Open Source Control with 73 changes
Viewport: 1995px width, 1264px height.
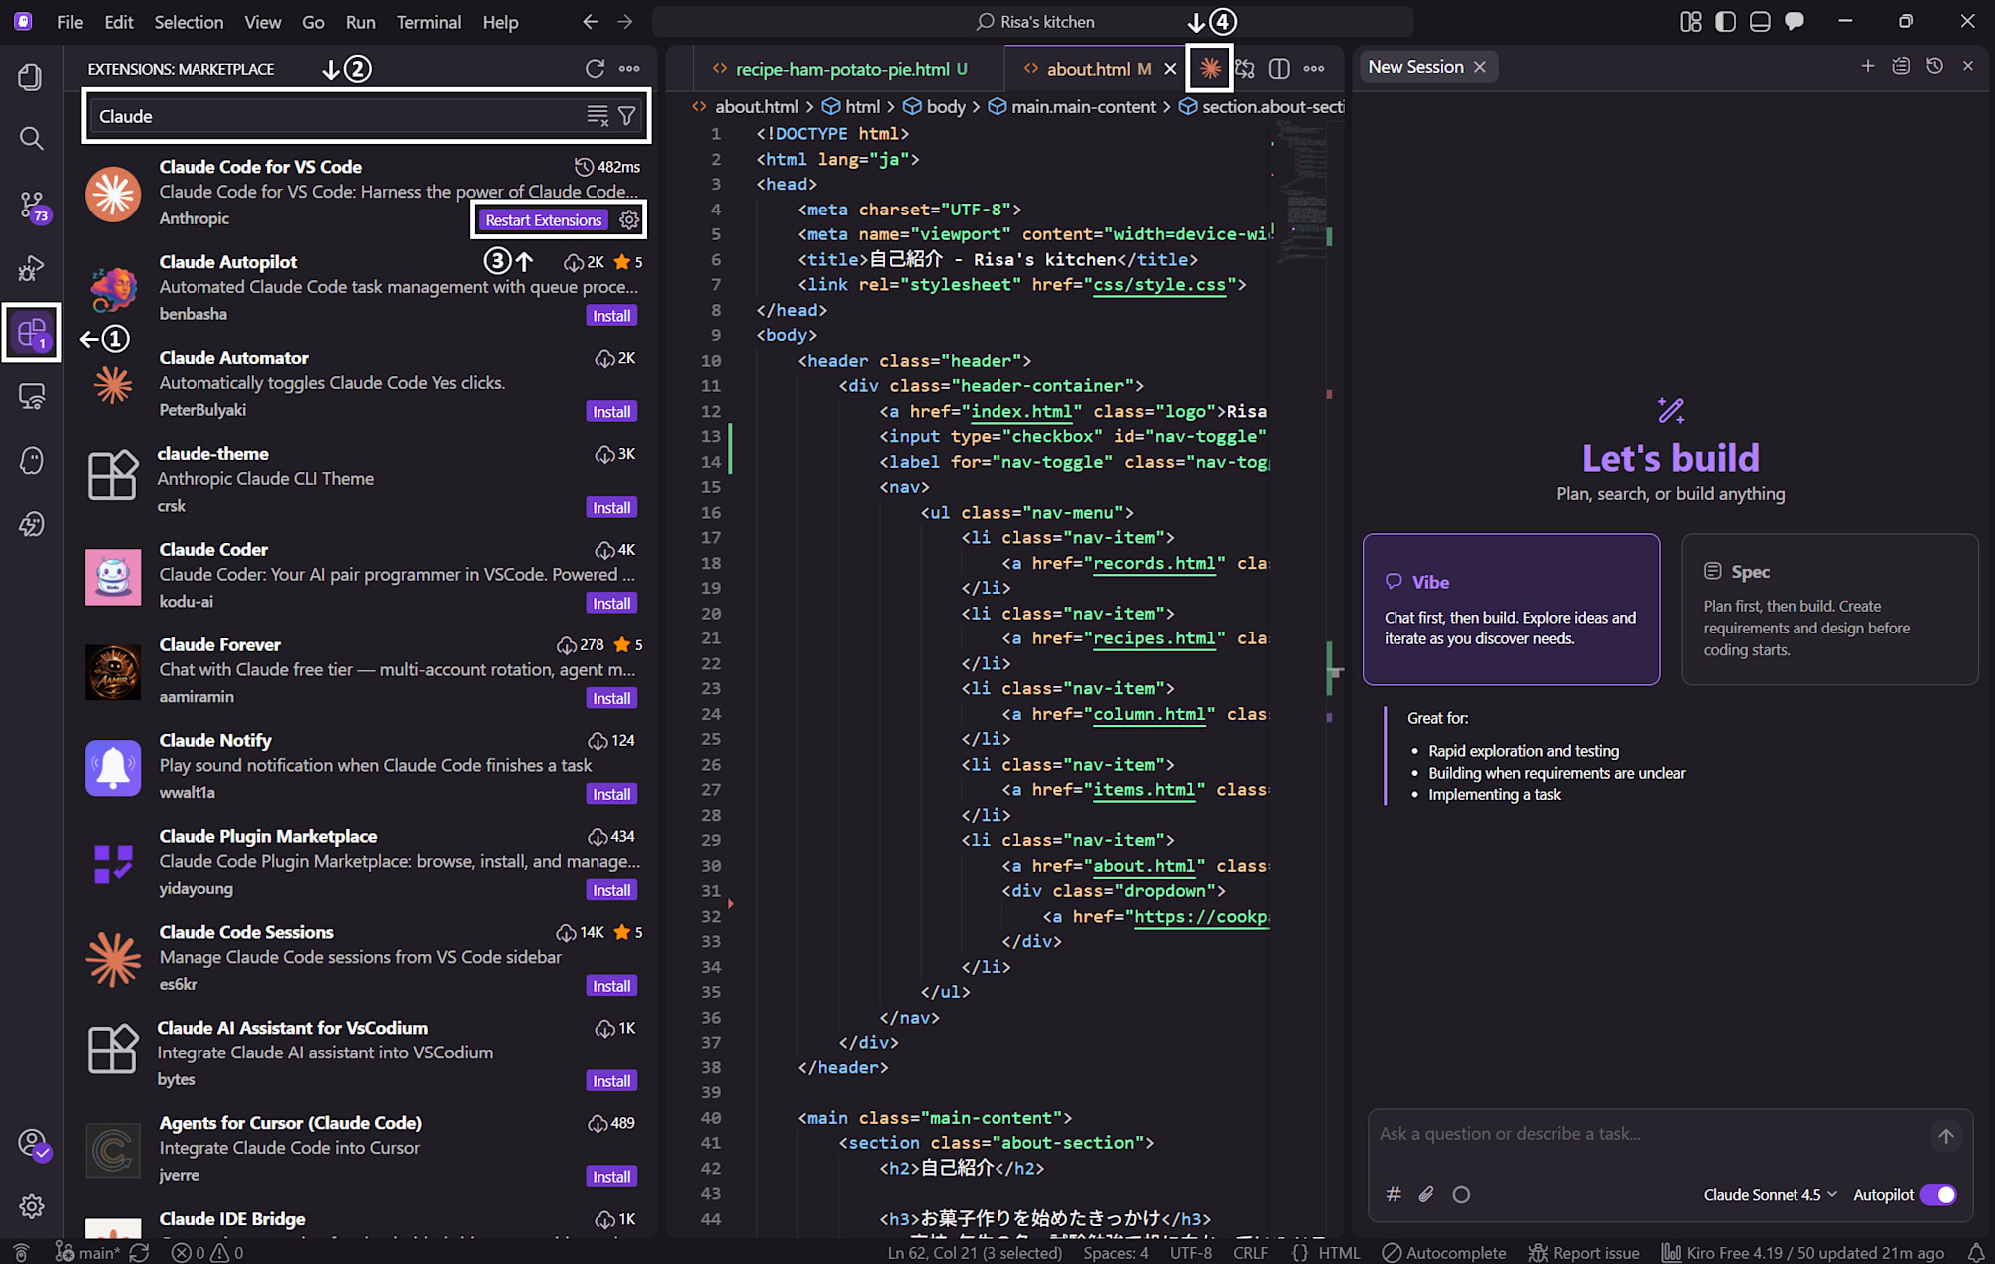pos(31,206)
